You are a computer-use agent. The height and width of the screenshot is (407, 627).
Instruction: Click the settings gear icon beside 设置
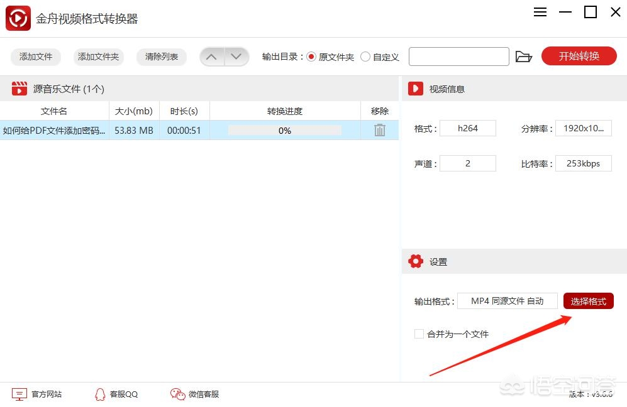coord(416,262)
